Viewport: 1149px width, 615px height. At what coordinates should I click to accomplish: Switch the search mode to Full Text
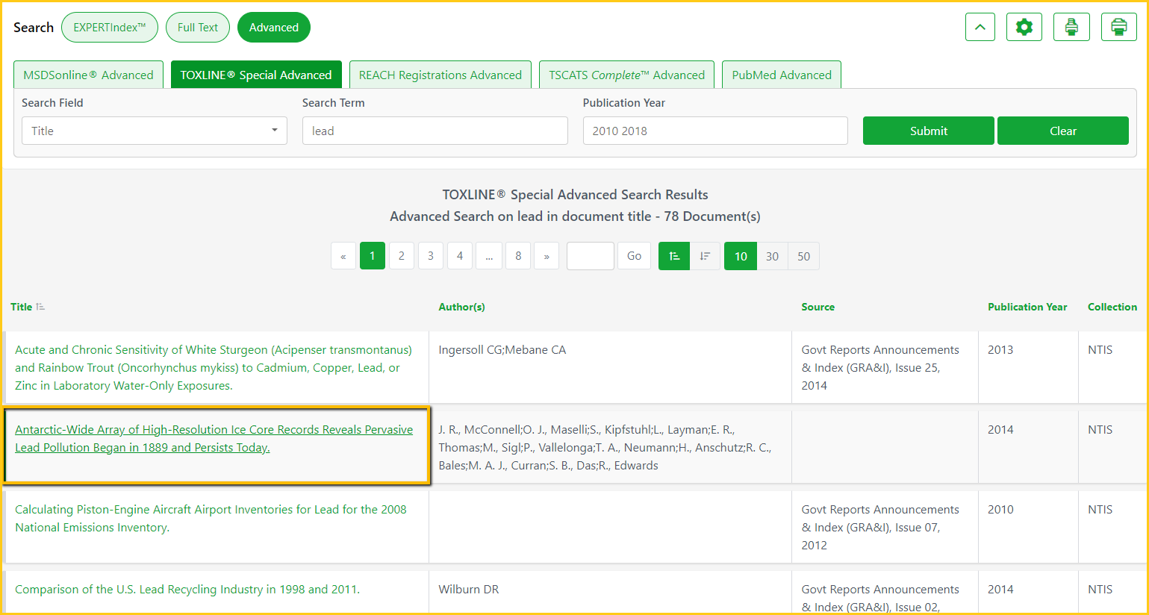click(198, 28)
